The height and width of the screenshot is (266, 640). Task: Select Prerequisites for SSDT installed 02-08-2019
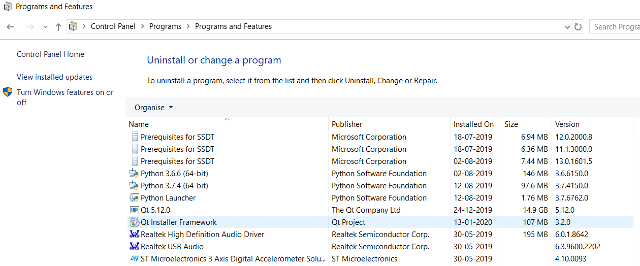click(381, 161)
